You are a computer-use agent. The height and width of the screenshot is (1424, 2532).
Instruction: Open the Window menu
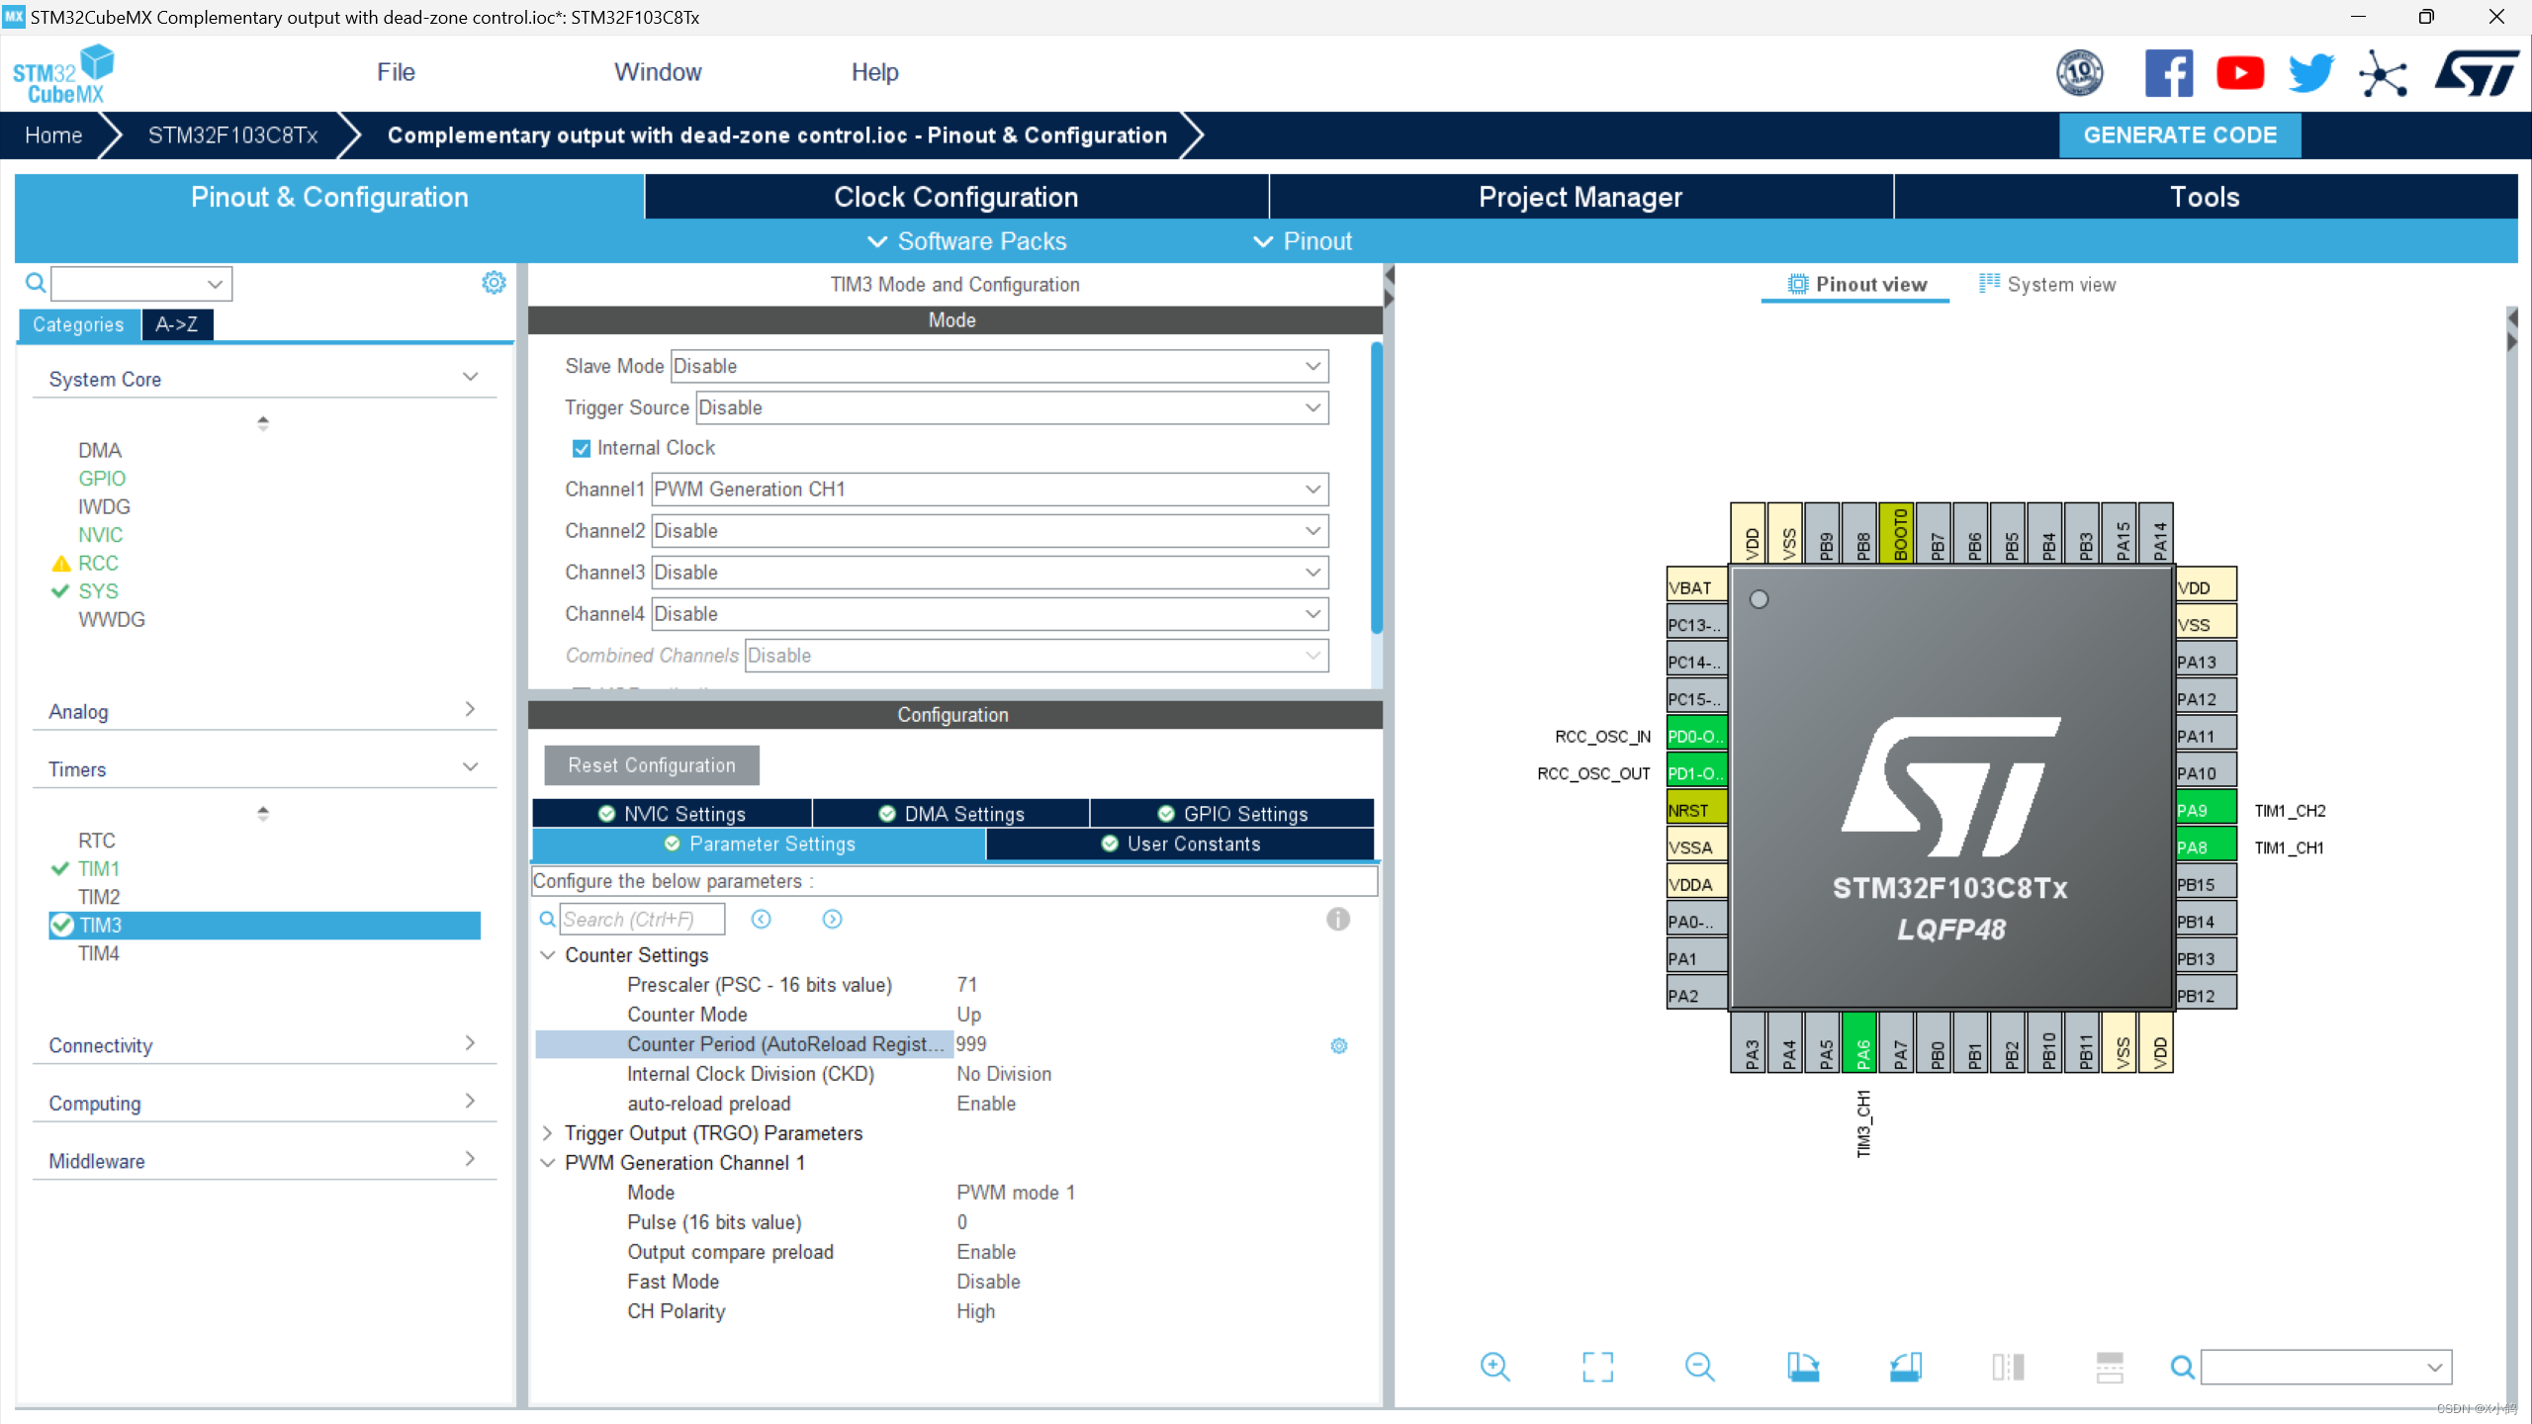[x=658, y=72]
